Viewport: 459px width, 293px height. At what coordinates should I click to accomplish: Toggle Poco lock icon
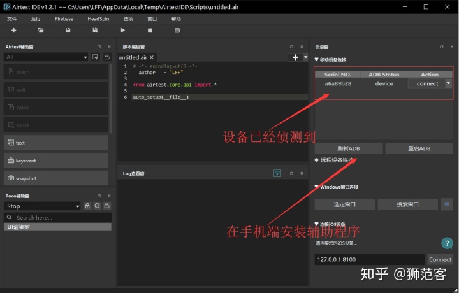(x=87, y=206)
